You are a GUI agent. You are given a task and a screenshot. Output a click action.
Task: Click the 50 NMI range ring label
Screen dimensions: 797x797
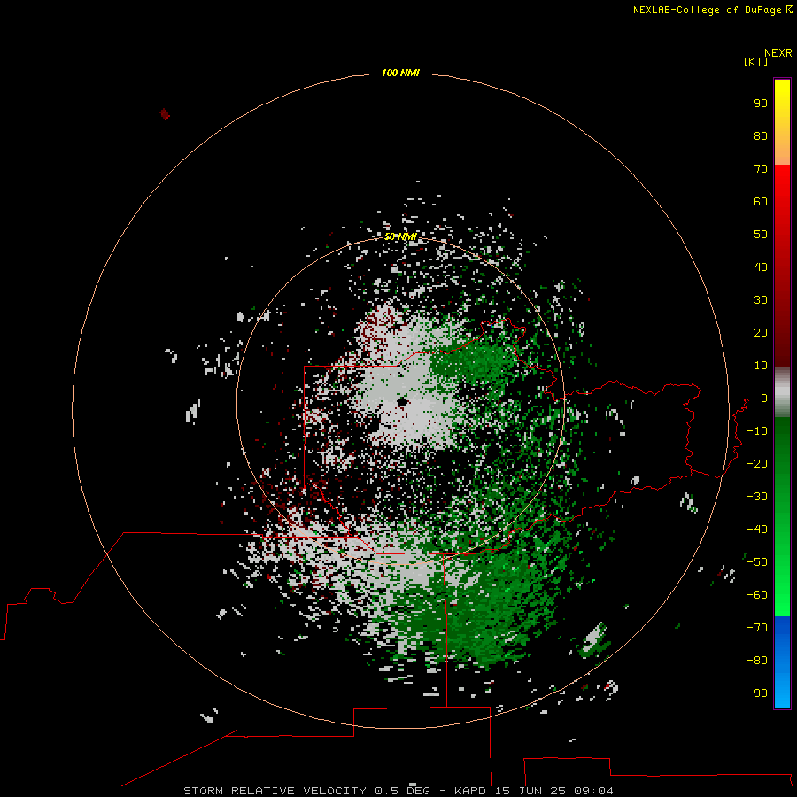click(400, 236)
